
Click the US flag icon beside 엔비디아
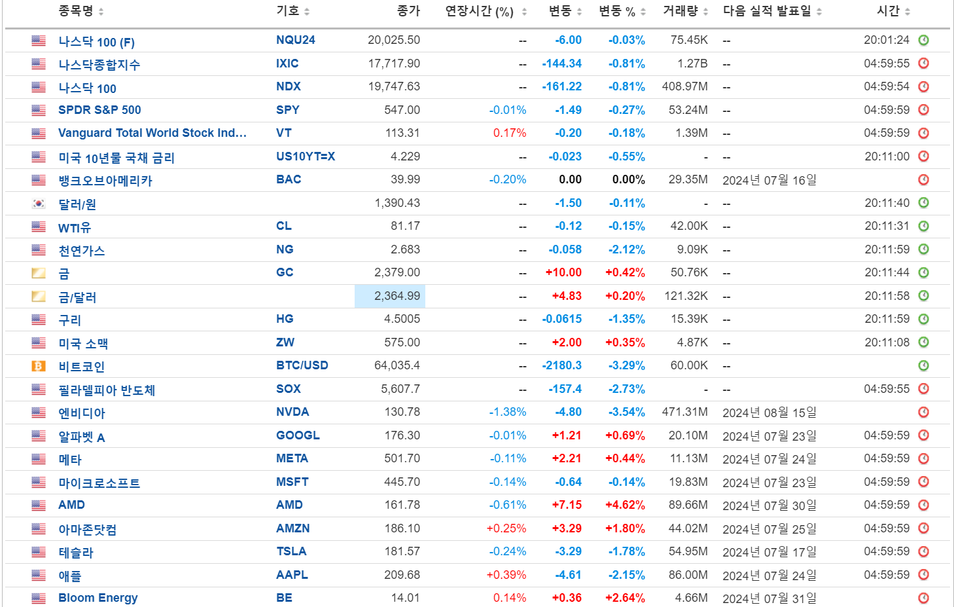tap(39, 413)
